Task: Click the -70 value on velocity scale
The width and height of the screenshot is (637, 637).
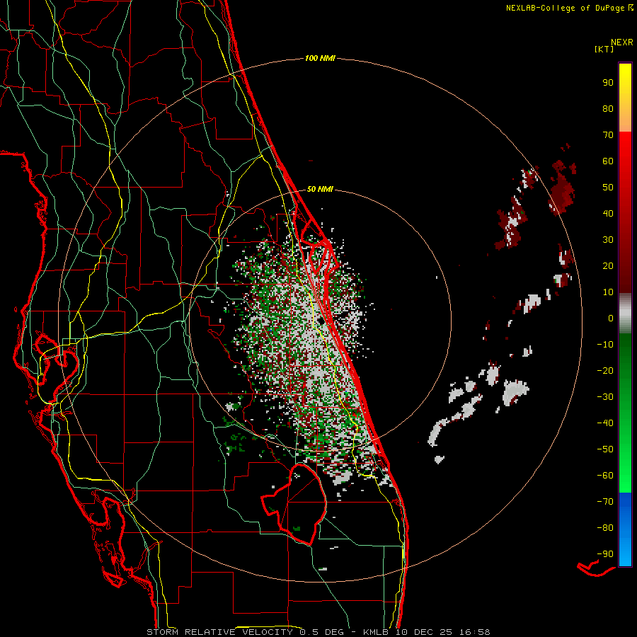Action: 605,502
